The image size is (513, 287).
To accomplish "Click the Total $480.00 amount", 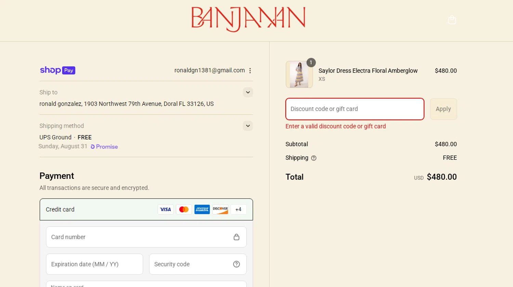I will click(442, 177).
